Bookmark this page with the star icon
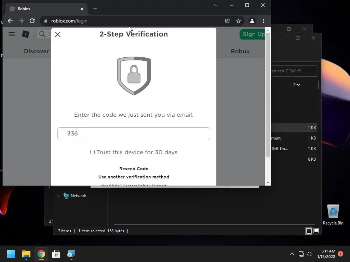This screenshot has width=350, height=262. pyautogui.click(x=239, y=21)
